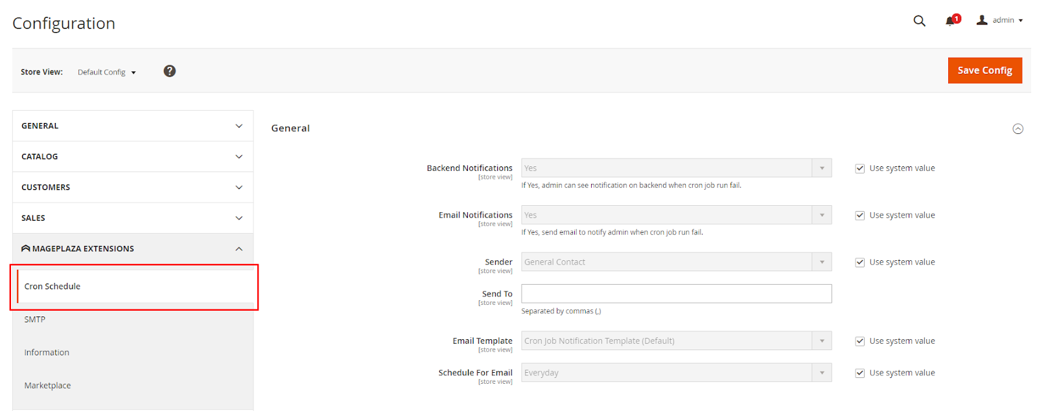
Task: Click the help question mark icon
Action: coord(169,71)
